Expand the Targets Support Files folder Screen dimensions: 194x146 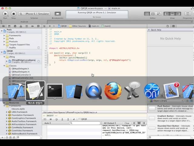[4, 45]
